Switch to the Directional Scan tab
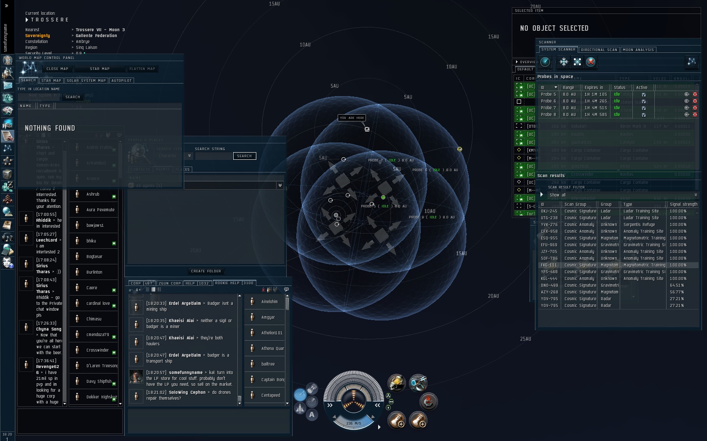 pos(599,50)
